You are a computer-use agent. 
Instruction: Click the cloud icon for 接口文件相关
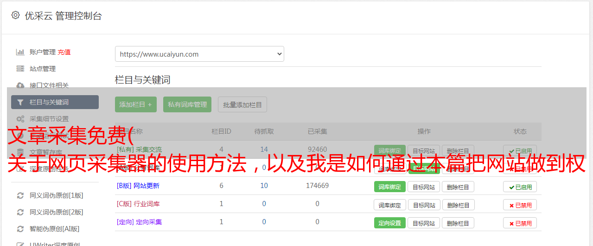click(20, 85)
